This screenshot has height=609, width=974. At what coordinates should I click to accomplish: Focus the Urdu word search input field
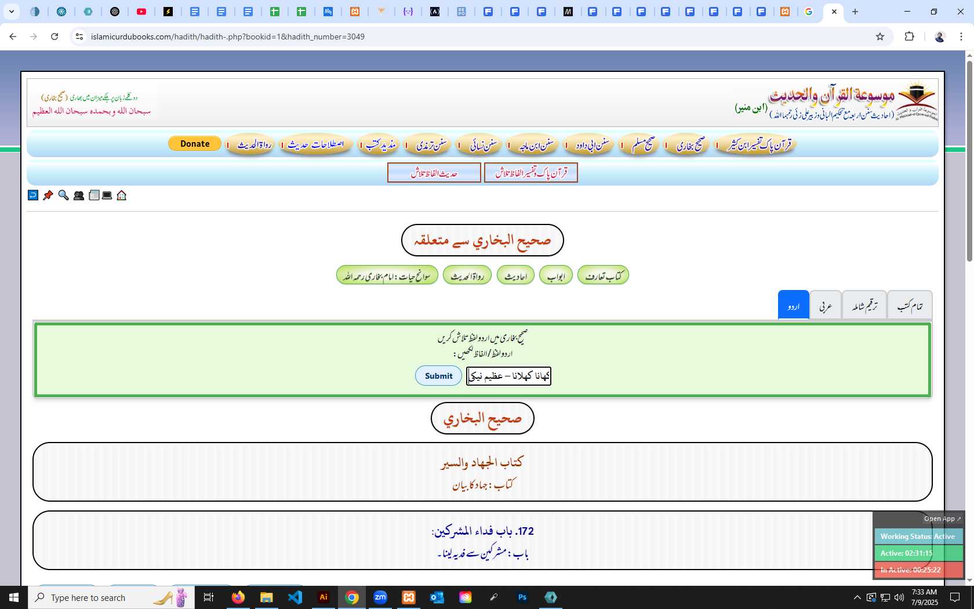(x=508, y=376)
